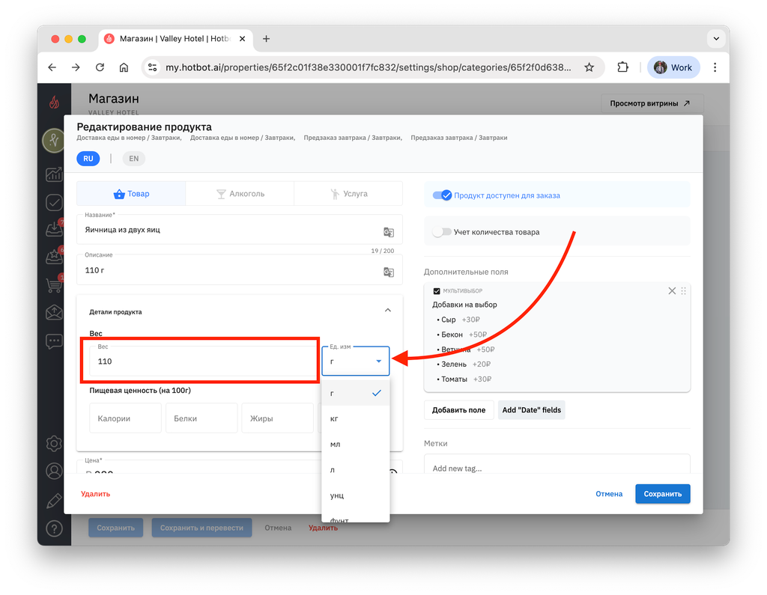Choose л in the unit list
The height and width of the screenshot is (595, 767).
(356, 470)
